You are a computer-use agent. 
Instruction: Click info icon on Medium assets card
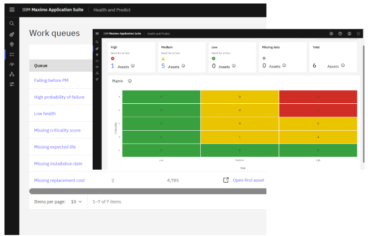point(183,66)
